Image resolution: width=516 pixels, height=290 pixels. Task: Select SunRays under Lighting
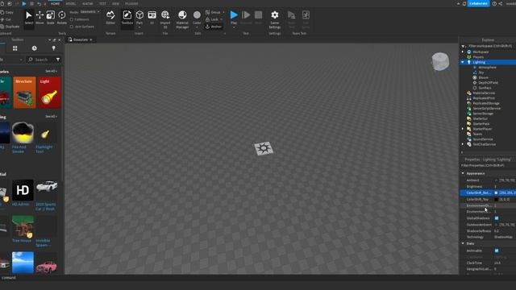[x=485, y=88]
